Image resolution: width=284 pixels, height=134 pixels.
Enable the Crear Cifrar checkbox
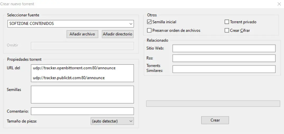pos(227,30)
